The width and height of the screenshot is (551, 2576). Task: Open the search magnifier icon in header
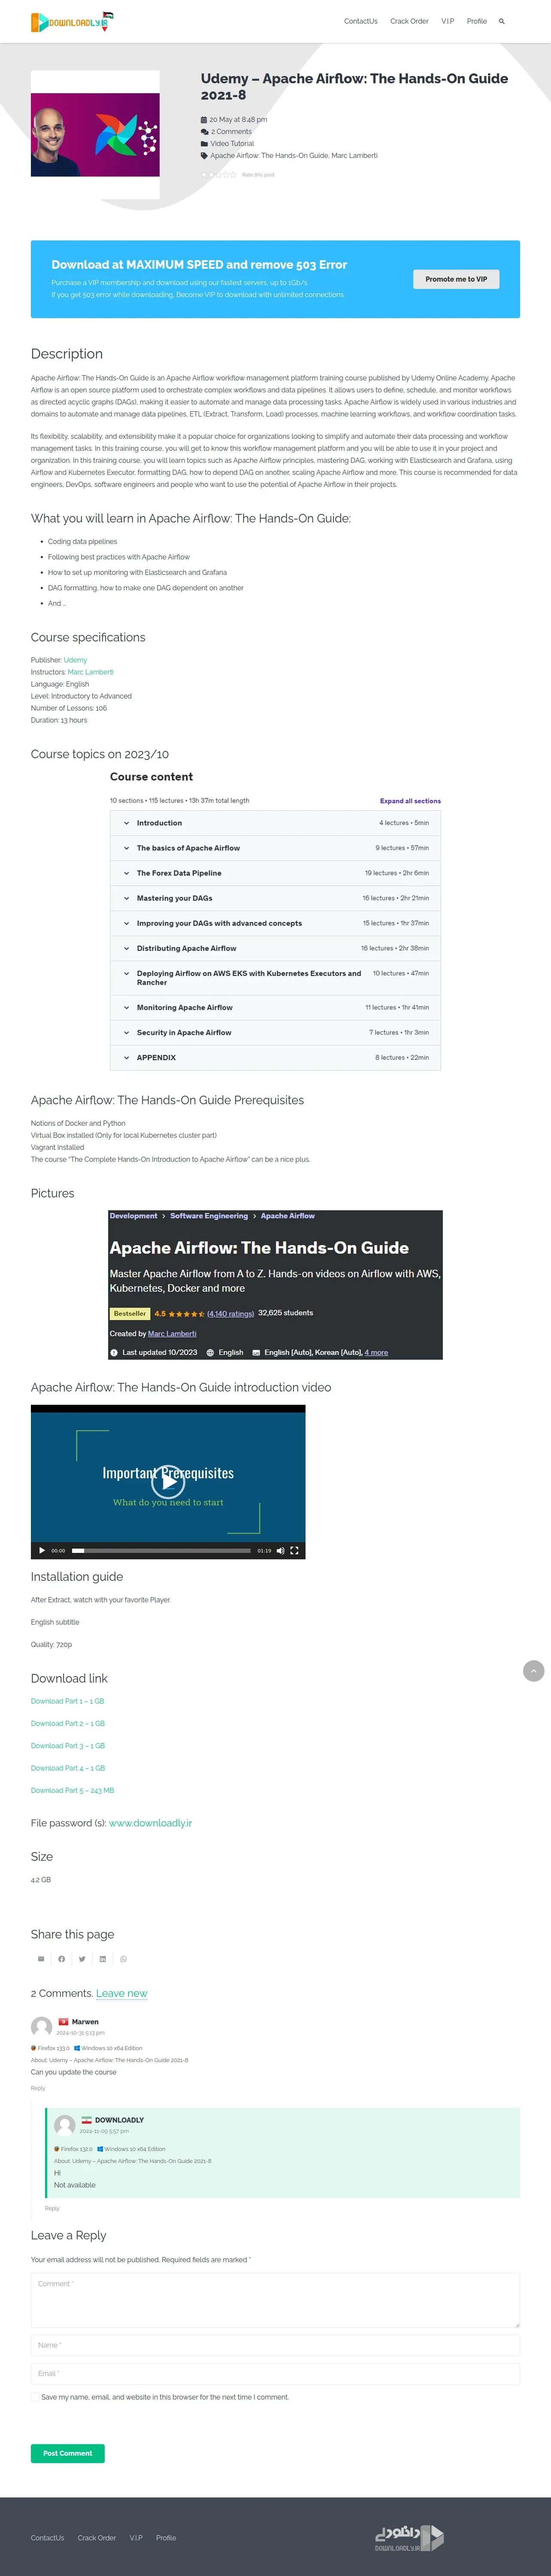click(x=502, y=21)
